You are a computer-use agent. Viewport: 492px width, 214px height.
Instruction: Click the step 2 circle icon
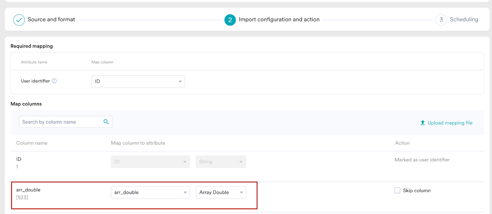click(x=230, y=20)
